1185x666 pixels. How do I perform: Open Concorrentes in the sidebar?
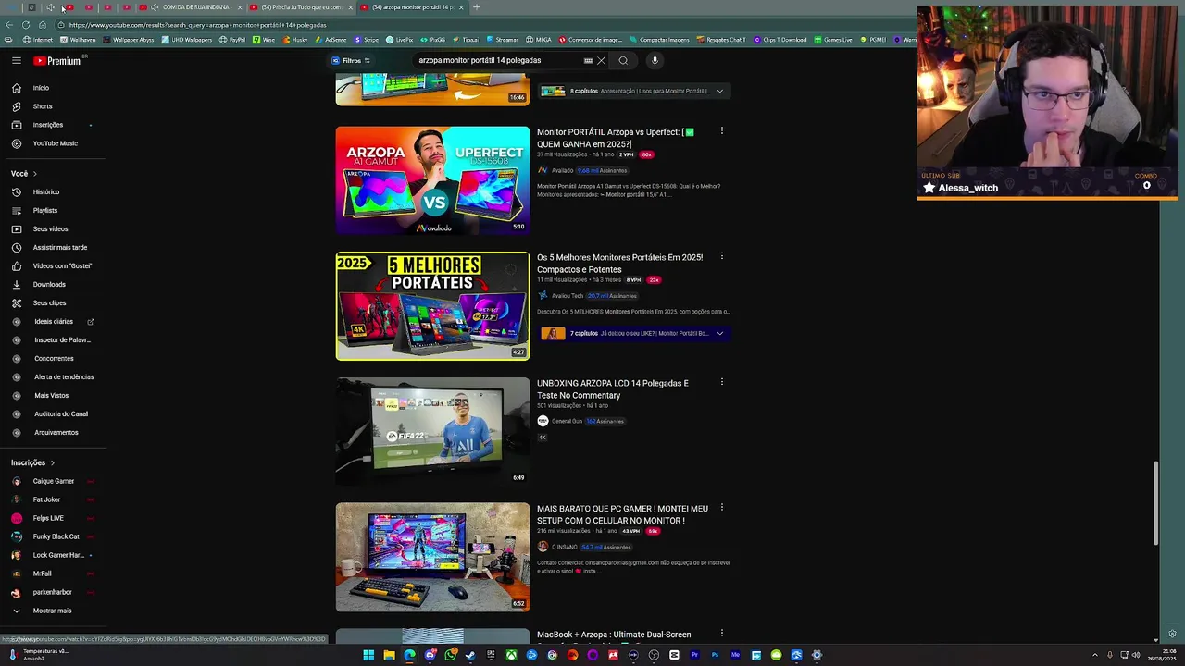[x=54, y=358]
